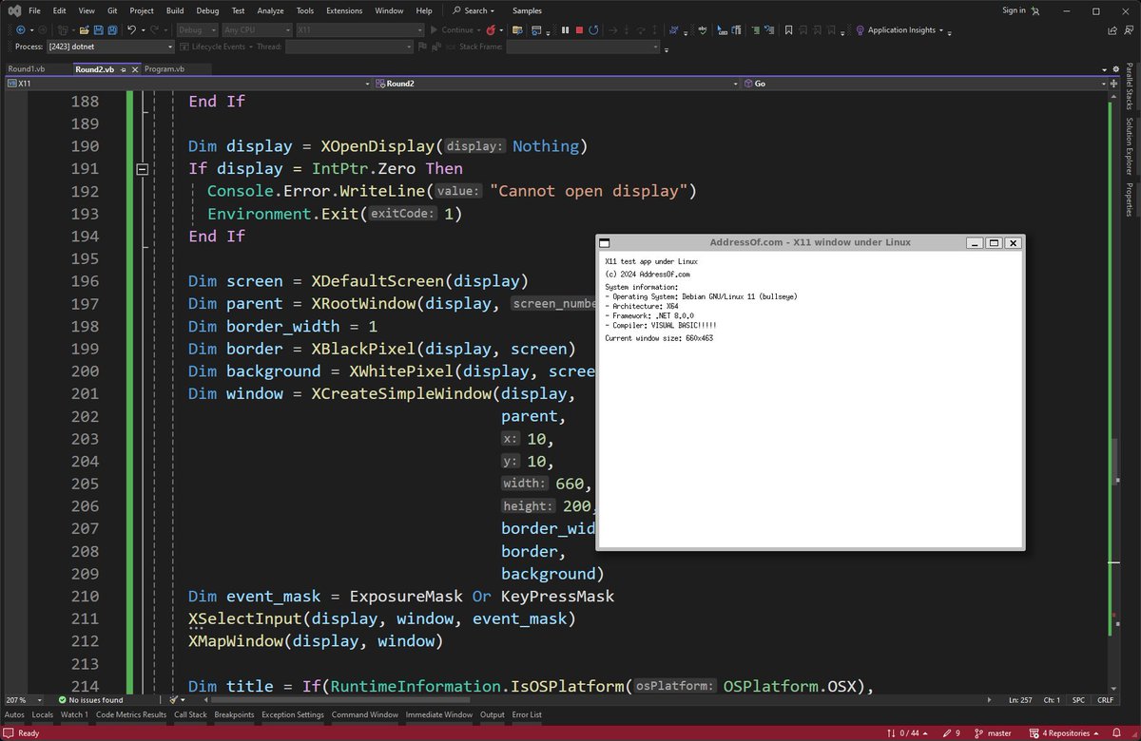Image resolution: width=1141 pixels, height=741 pixels.
Task: Click the editor tab settings gear icon
Action: pyautogui.click(x=1115, y=69)
